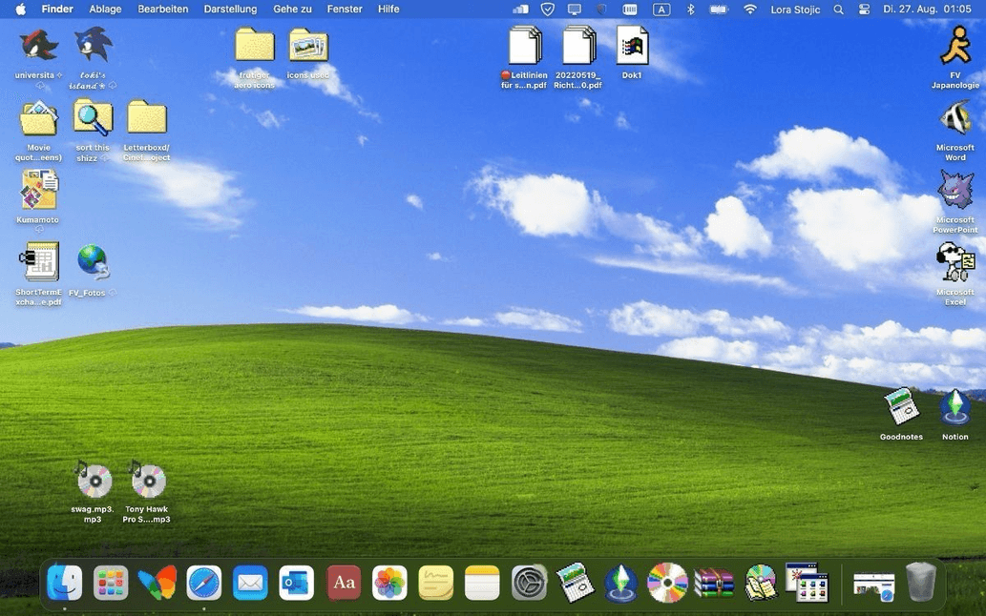
Task: Select the FV Japanologie desktop icon
Action: click(955, 45)
